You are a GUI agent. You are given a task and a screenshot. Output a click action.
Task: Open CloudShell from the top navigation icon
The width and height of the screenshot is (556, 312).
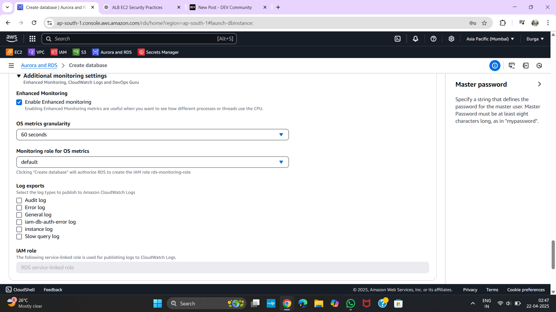[398, 39]
